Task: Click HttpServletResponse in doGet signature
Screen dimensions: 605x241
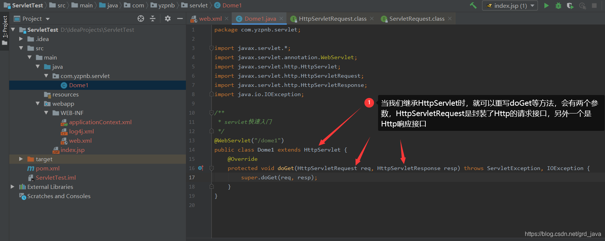Action: (x=409, y=168)
